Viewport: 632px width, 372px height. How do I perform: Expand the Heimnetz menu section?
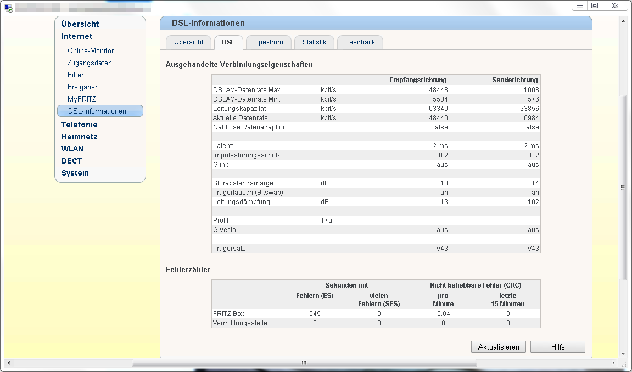[79, 137]
